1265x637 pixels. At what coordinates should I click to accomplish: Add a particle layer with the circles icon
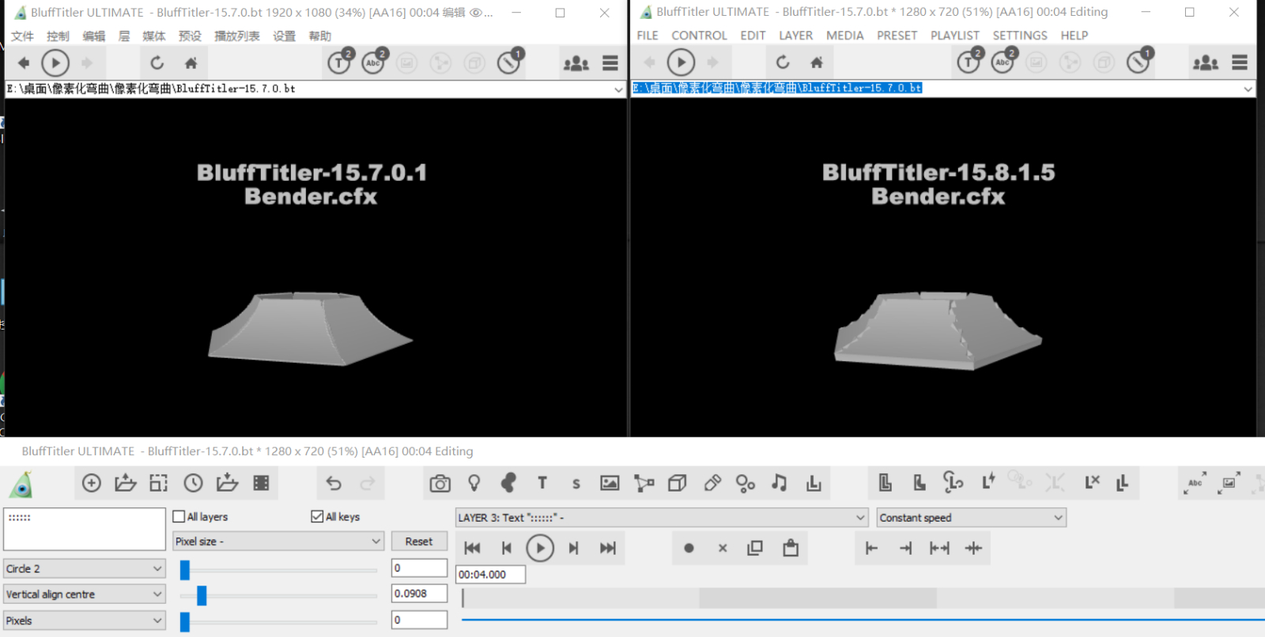746,483
